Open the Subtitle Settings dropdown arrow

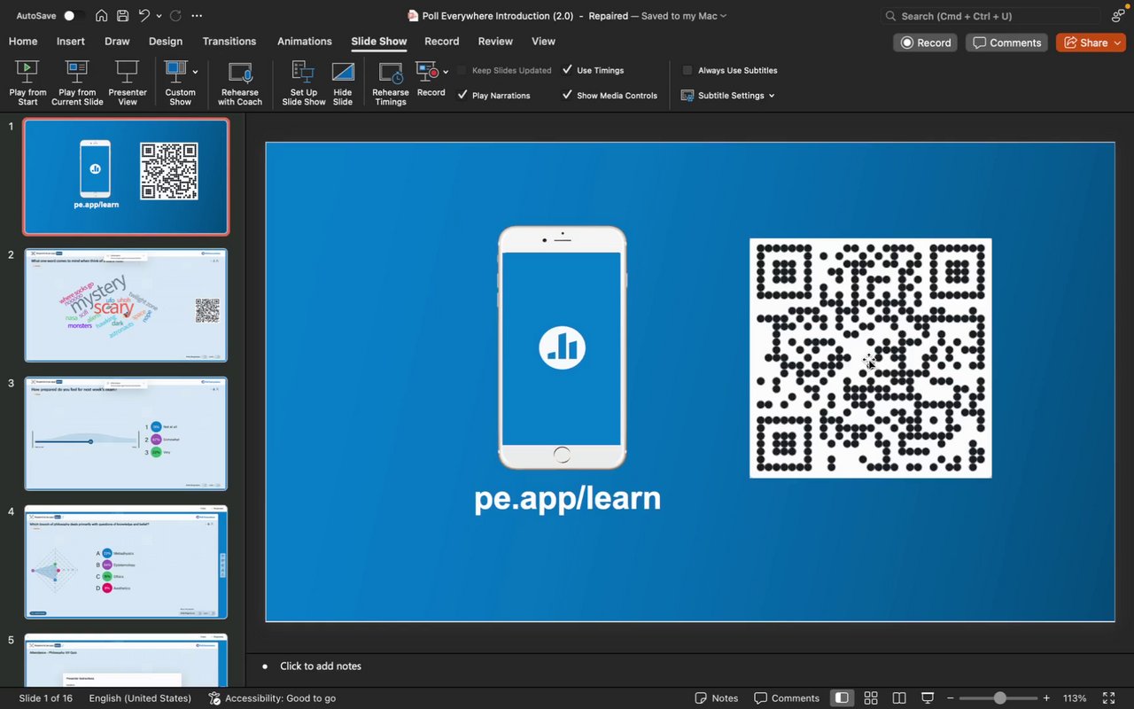pos(772,96)
